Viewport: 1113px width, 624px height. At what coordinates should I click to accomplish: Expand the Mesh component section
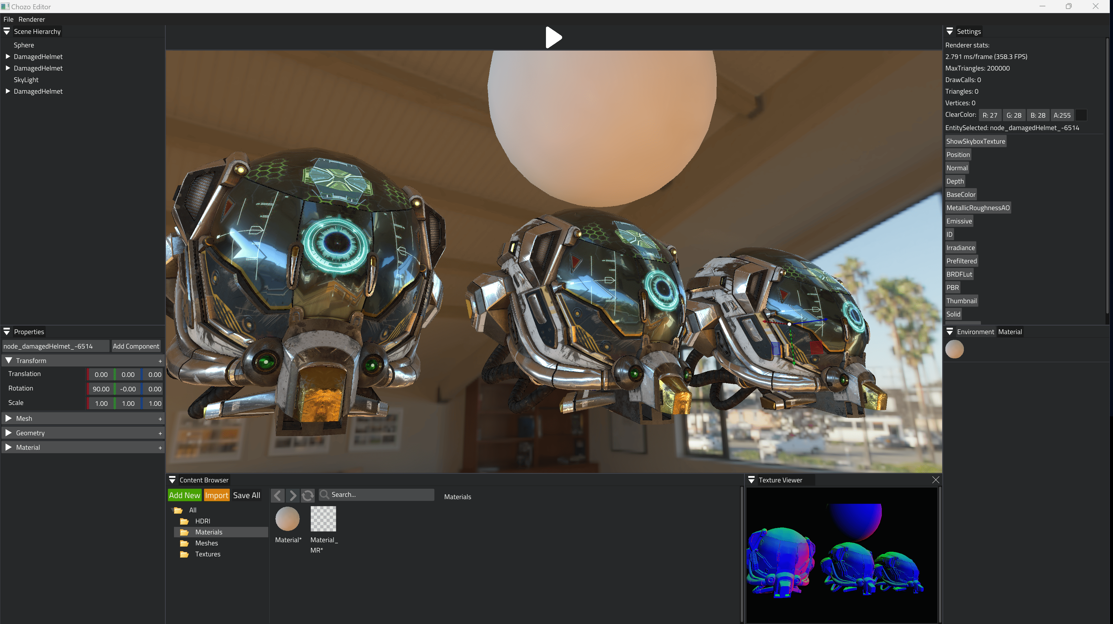click(x=8, y=418)
